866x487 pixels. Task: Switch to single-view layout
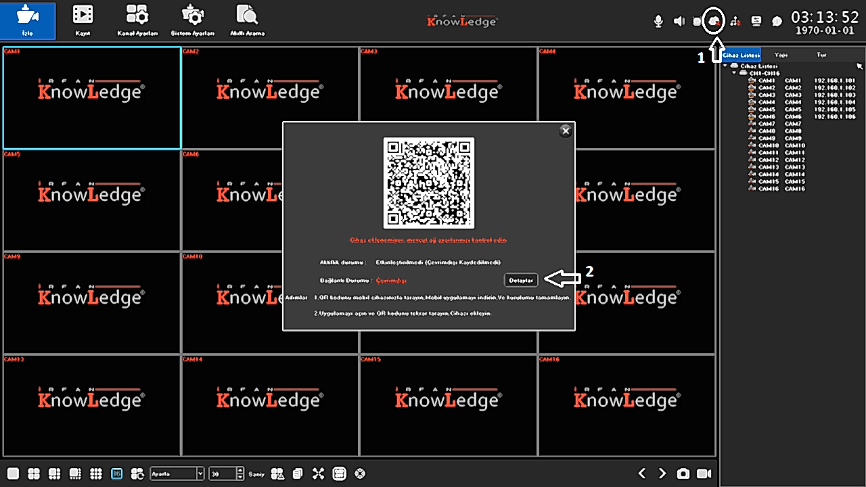pyautogui.click(x=13, y=473)
